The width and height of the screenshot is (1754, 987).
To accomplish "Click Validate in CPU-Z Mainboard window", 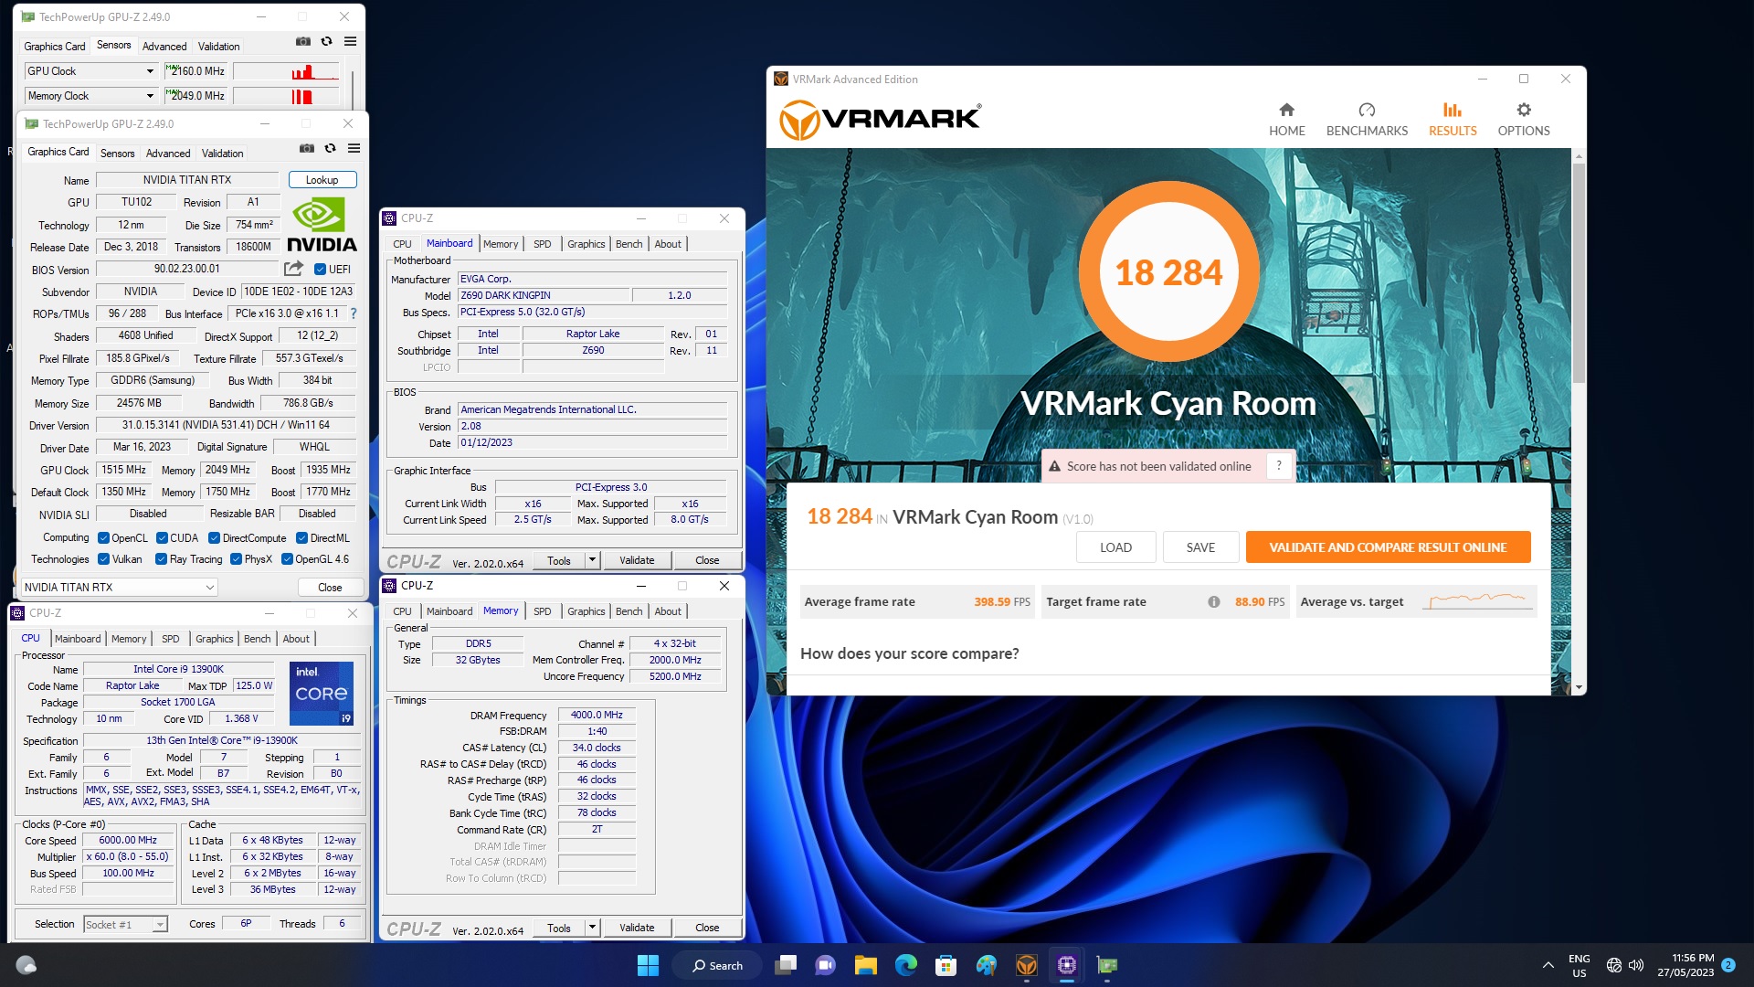I will pyautogui.click(x=637, y=560).
